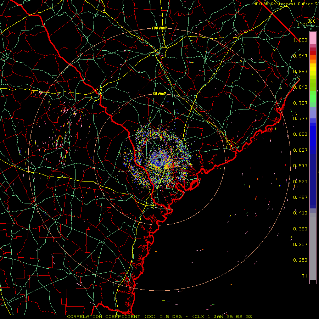Click the KCLX station identifier in caption

click(197, 317)
